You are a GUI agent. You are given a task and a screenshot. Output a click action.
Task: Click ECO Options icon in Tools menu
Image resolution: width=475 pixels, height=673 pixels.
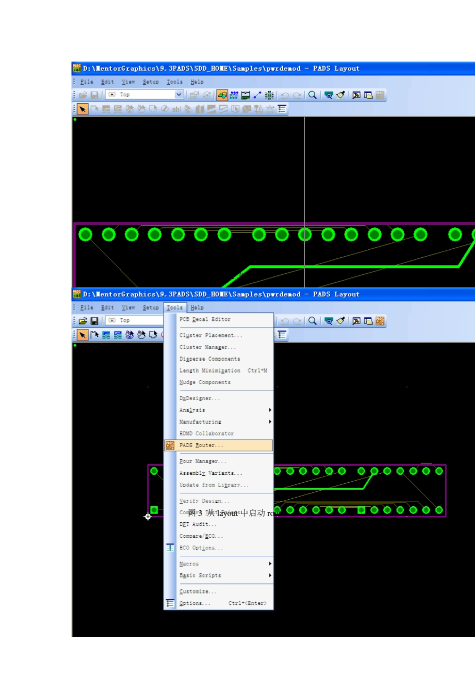(170, 548)
